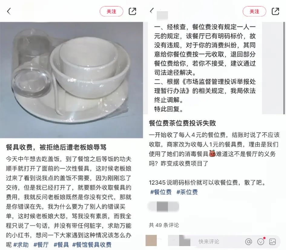
Task: Open the #茶位费 hashtag
Action: click(x=187, y=192)
